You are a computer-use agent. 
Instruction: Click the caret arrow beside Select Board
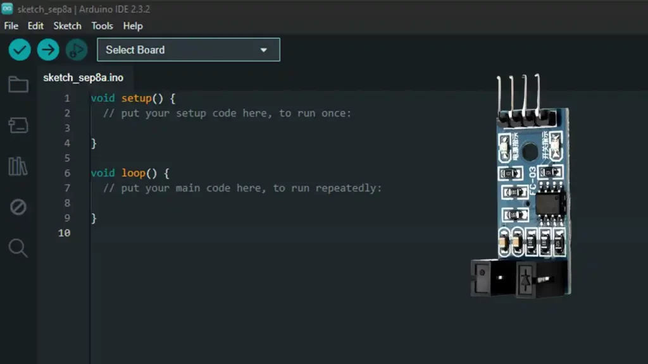(x=264, y=51)
